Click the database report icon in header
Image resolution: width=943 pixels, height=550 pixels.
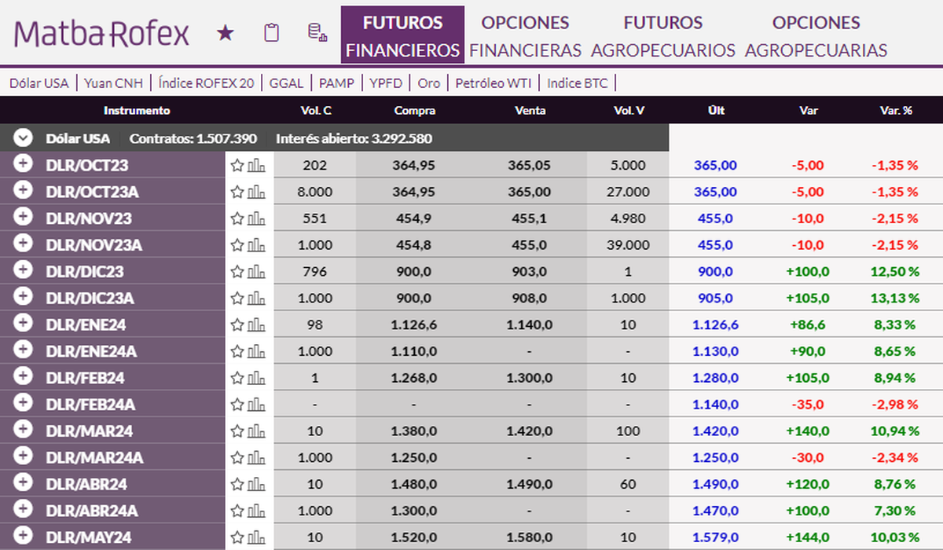click(x=317, y=33)
